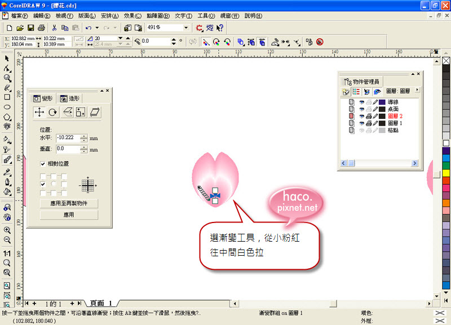Save the document with the floppy icon

tap(30, 28)
